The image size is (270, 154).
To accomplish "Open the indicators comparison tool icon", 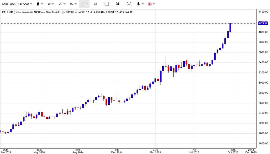I will click(x=72, y=4).
